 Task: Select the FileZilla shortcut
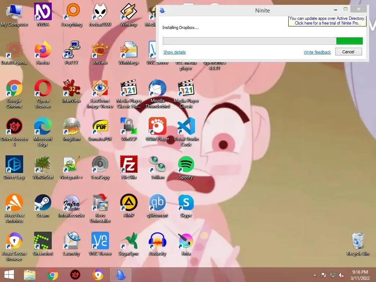[x=129, y=167]
